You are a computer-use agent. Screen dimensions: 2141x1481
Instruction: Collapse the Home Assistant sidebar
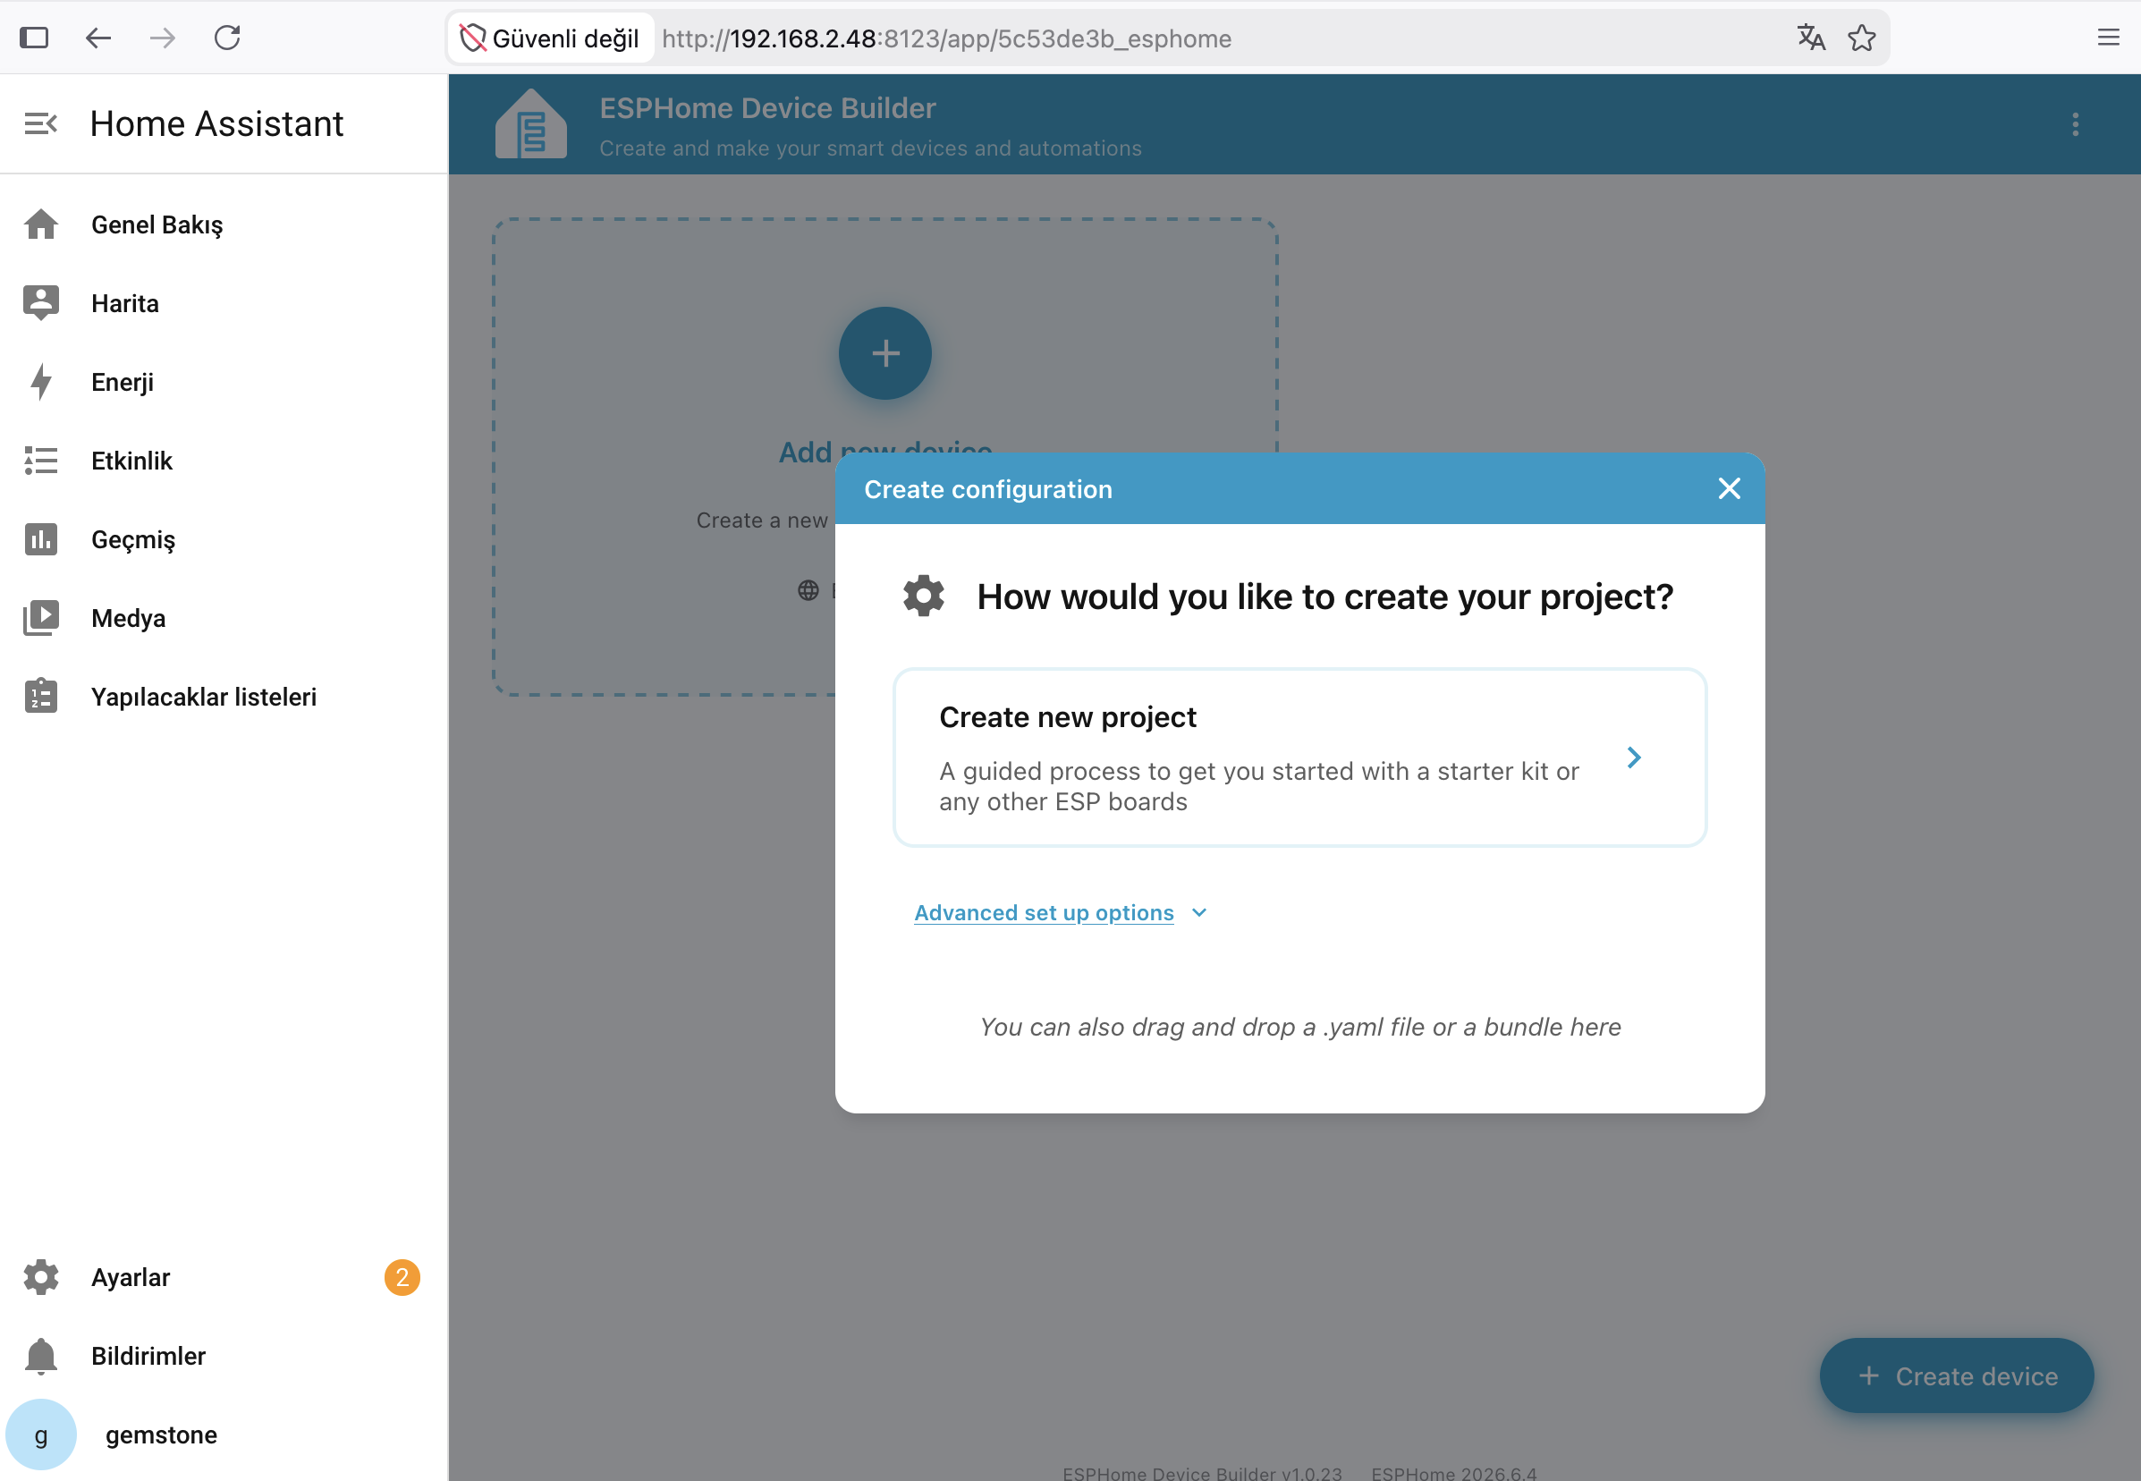(x=41, y=123)
